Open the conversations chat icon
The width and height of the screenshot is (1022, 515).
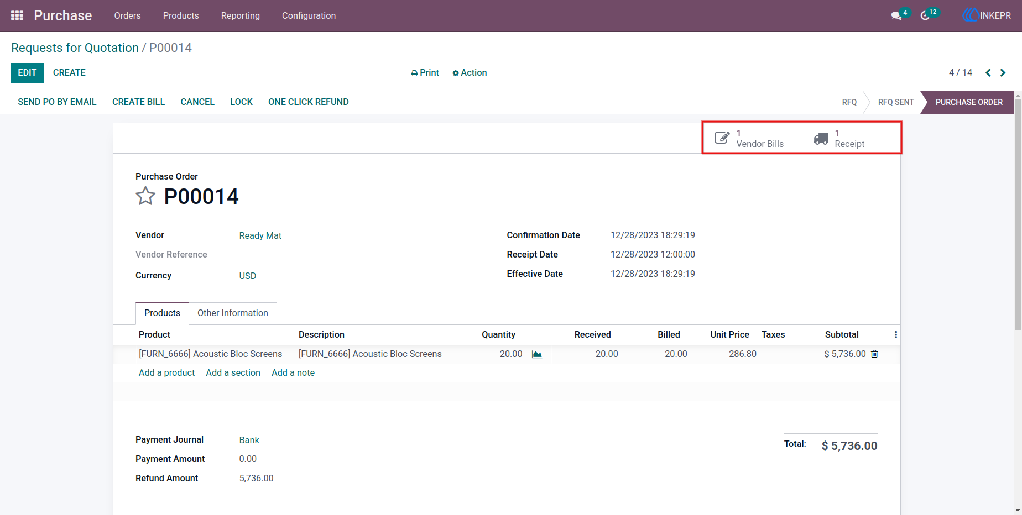896,16
